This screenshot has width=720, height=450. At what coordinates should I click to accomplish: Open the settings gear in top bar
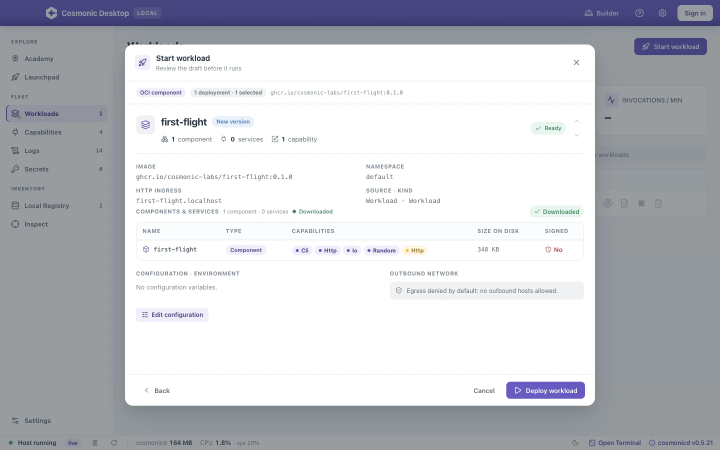pos(662,13)
